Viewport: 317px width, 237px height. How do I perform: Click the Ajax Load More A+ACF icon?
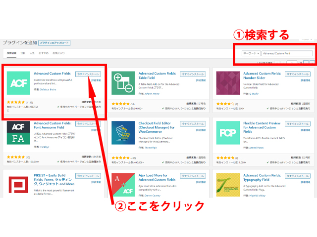[123, 185]
